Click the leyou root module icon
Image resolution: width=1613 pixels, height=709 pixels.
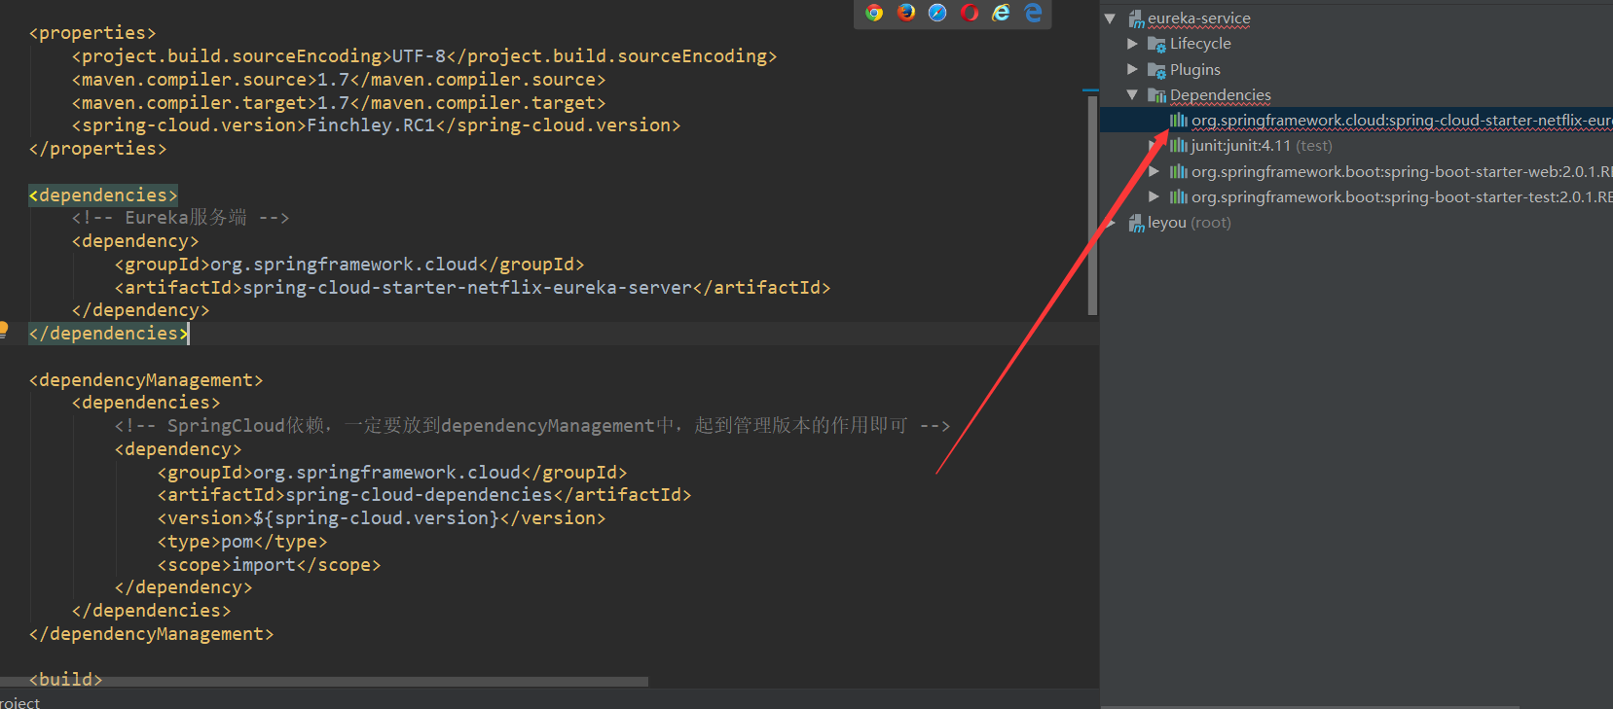1136,223
